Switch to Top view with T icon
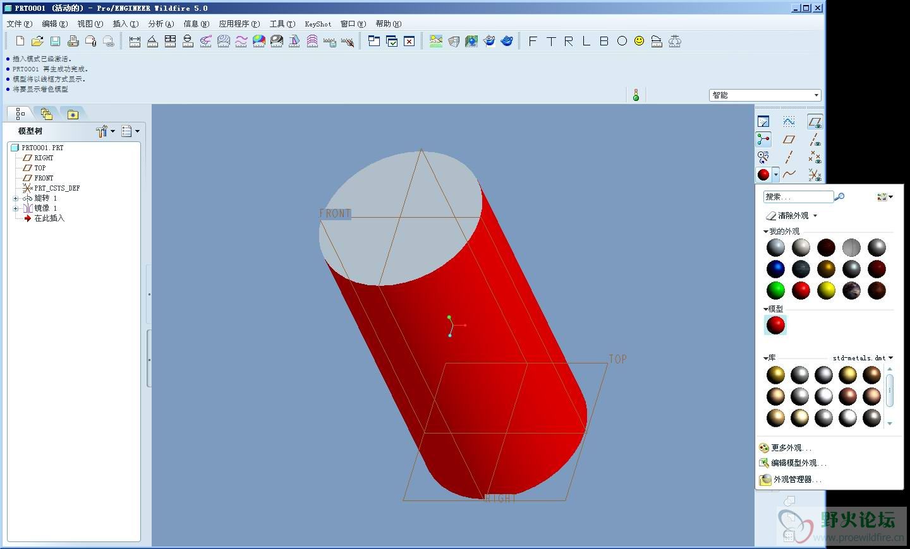The image size is (910, 549). point(551,41)
